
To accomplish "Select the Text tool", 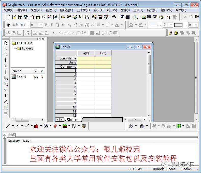I will 6,95.
